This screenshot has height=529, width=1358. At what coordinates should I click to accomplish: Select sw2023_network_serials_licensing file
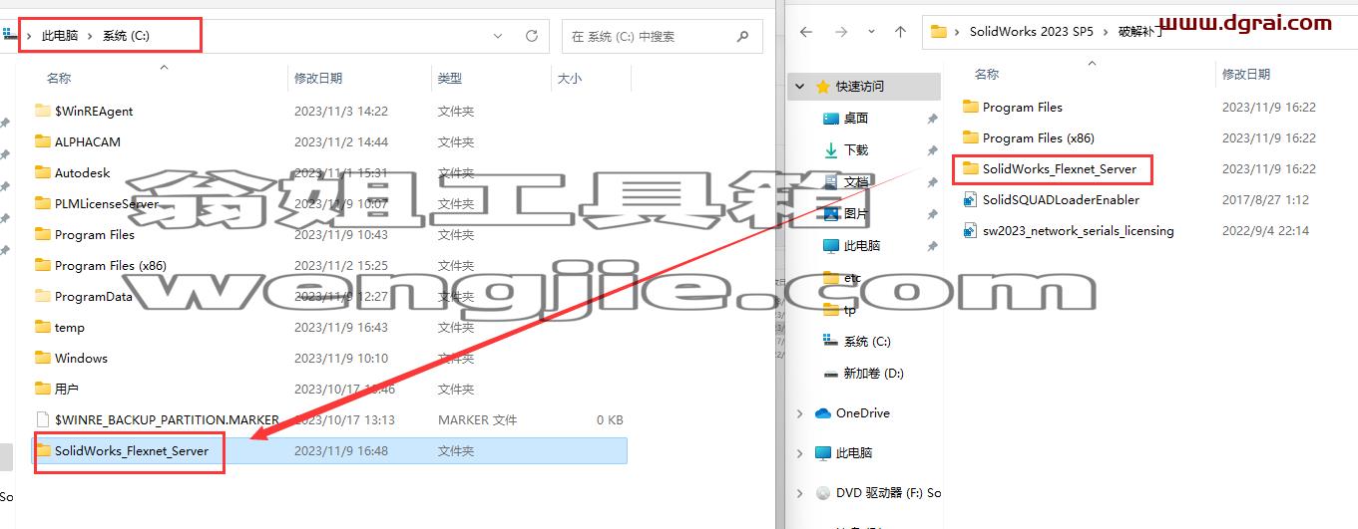[1068, 230]
